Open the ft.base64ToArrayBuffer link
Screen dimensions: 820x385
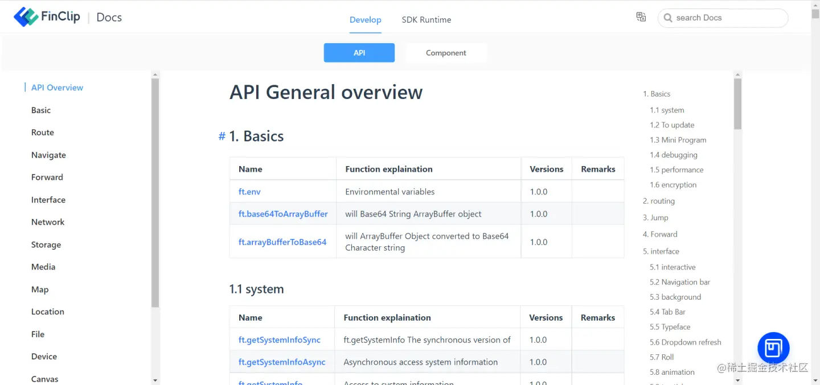(x=283, y=214)
